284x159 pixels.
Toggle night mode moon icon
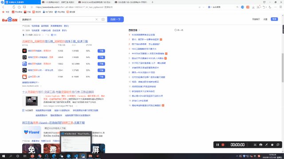click(270, 7)
